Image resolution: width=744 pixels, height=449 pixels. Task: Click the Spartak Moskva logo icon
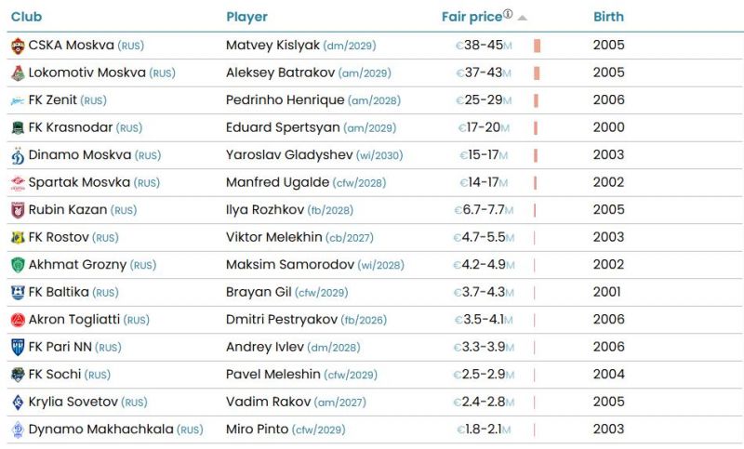coord(18,183)
